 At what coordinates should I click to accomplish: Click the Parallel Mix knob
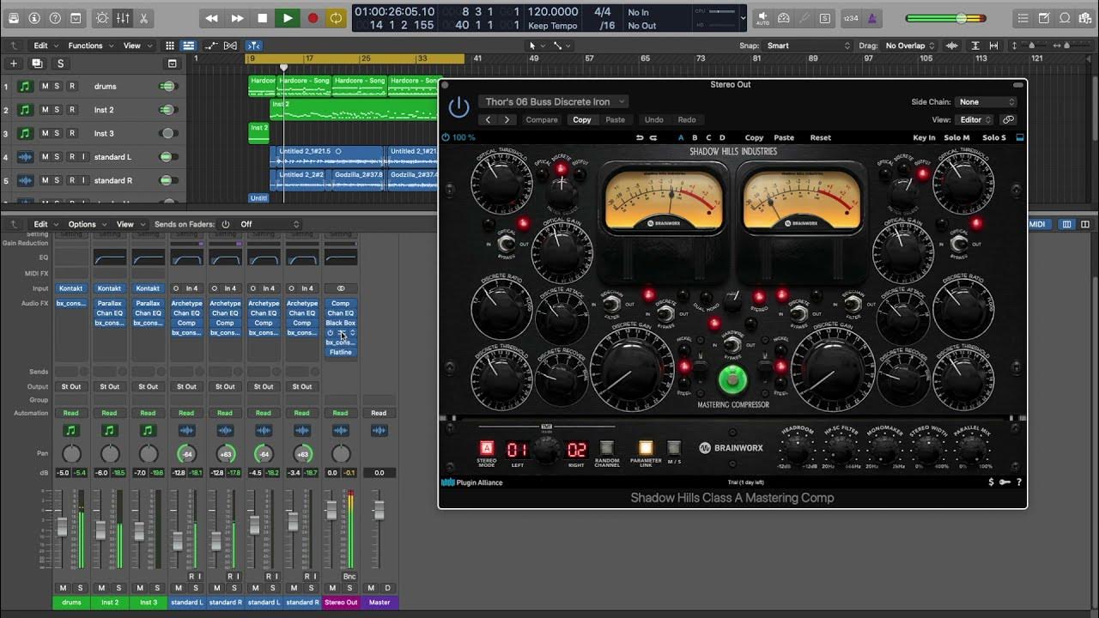(971, 448)
